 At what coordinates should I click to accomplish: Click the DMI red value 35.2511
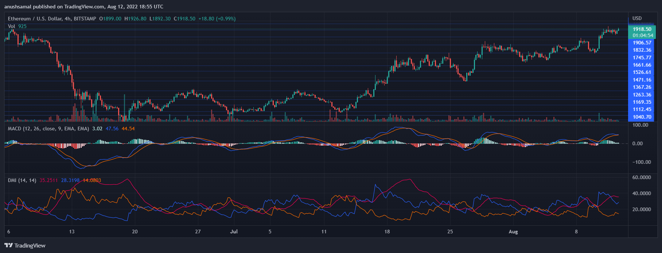(49, 180)
